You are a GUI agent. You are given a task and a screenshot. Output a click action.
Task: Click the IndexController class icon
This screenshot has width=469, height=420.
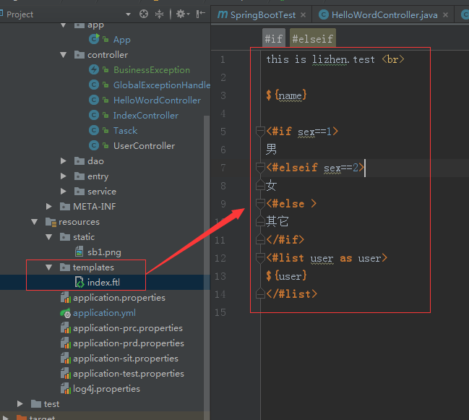tap(94, 115)
